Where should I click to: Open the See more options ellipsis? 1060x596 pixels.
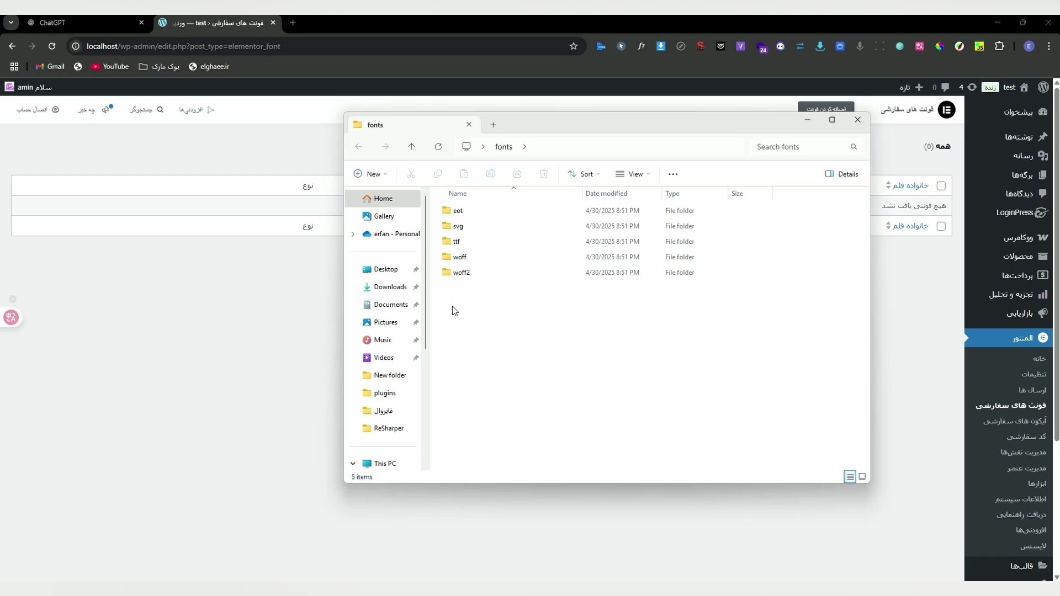(x=673, y=174)
